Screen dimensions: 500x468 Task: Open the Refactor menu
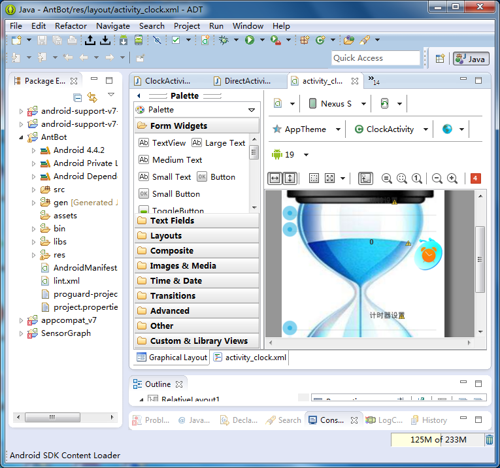coord(71,25)
